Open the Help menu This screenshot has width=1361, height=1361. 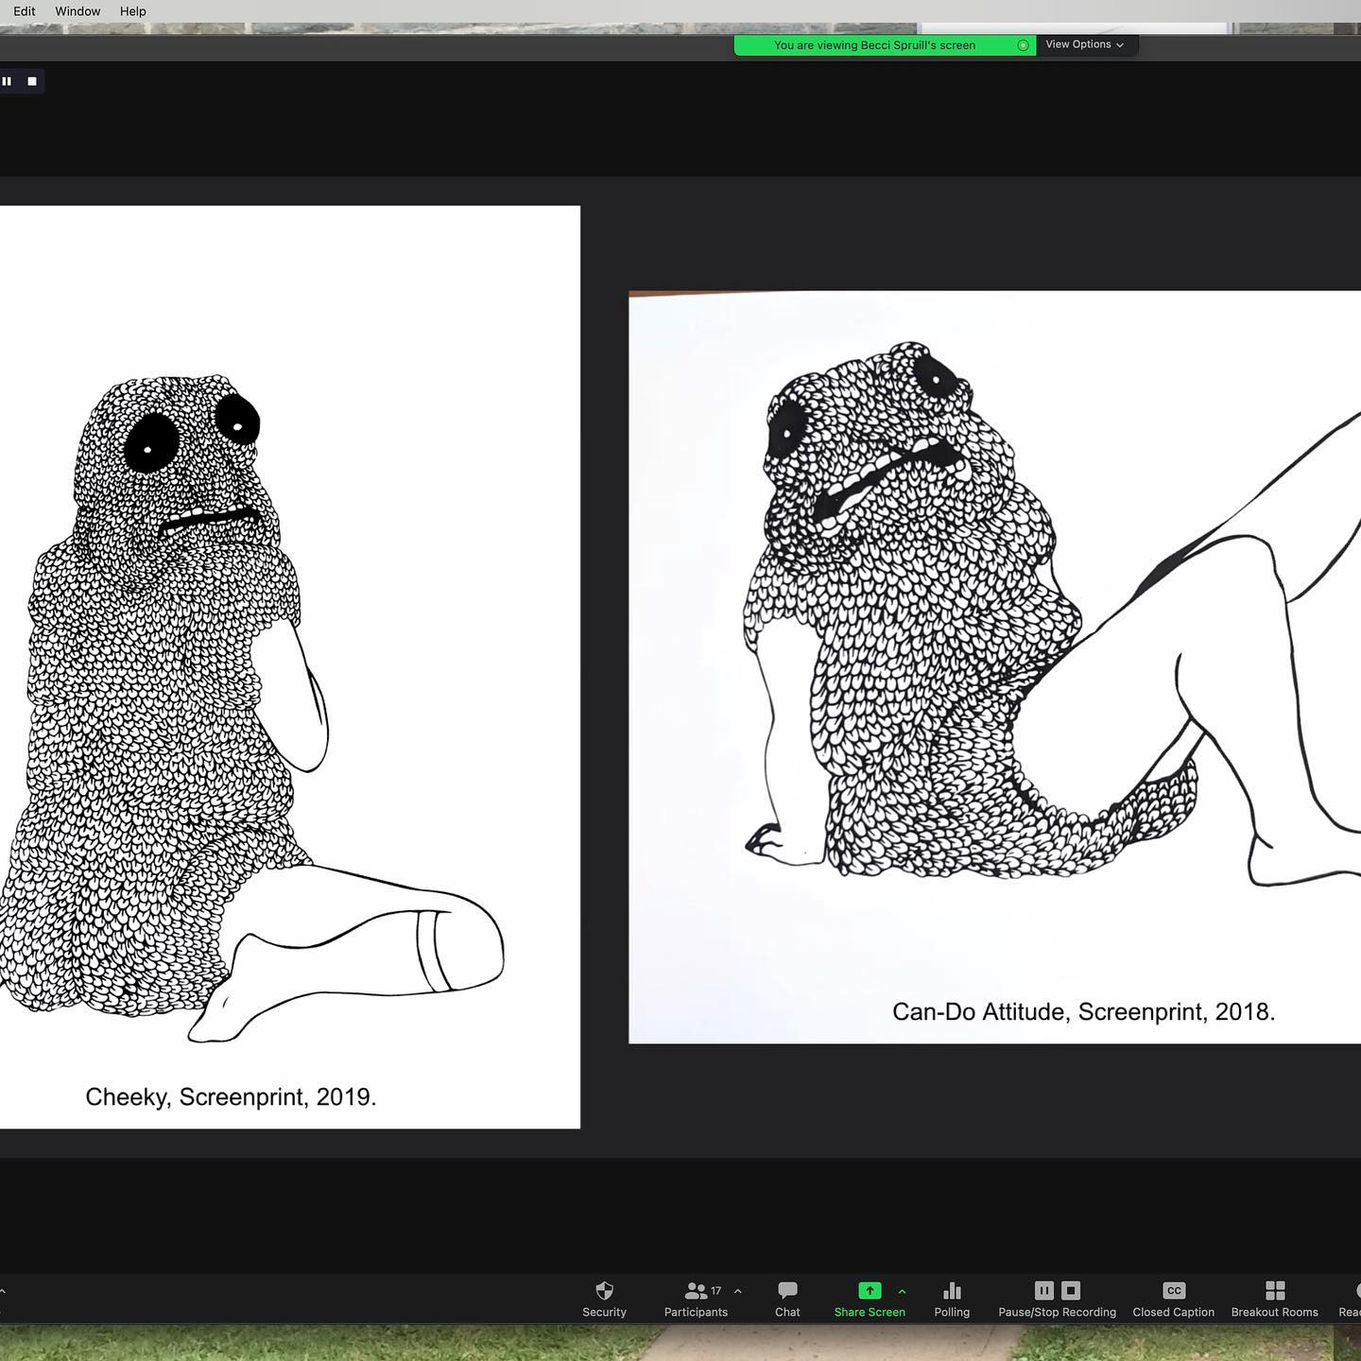coord(132,11)
